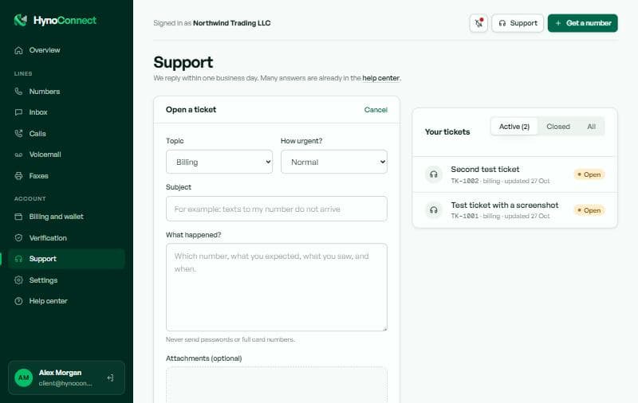Open Settings from the sidebar

pyautogui.click(x=66, y=280)
